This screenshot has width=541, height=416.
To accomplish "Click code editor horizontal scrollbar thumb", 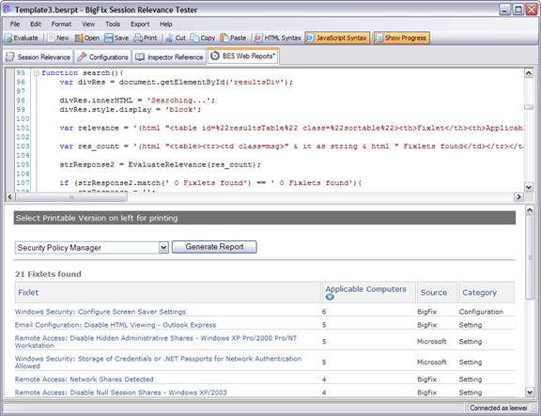I will (x=71, y=197).
